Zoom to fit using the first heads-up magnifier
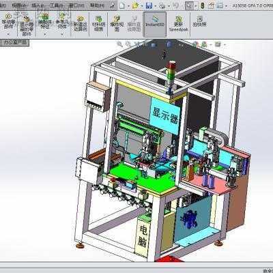Image resolution: width=273 pixels, height=273 pixels. (x=120, y=44)
